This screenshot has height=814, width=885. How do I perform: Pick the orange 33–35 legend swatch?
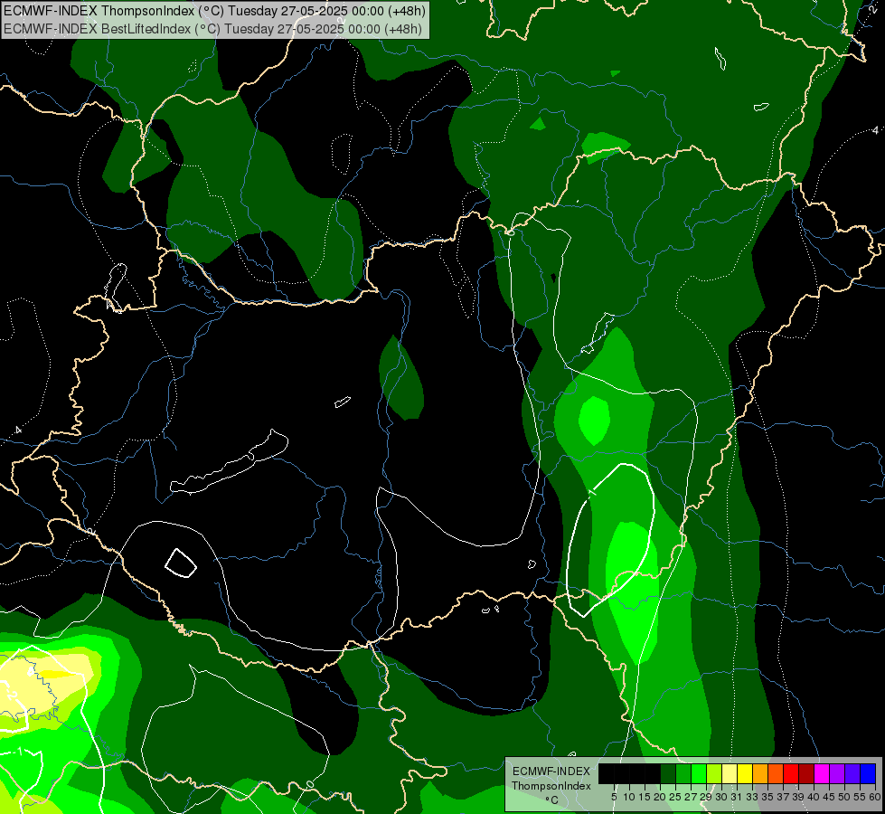760,773
